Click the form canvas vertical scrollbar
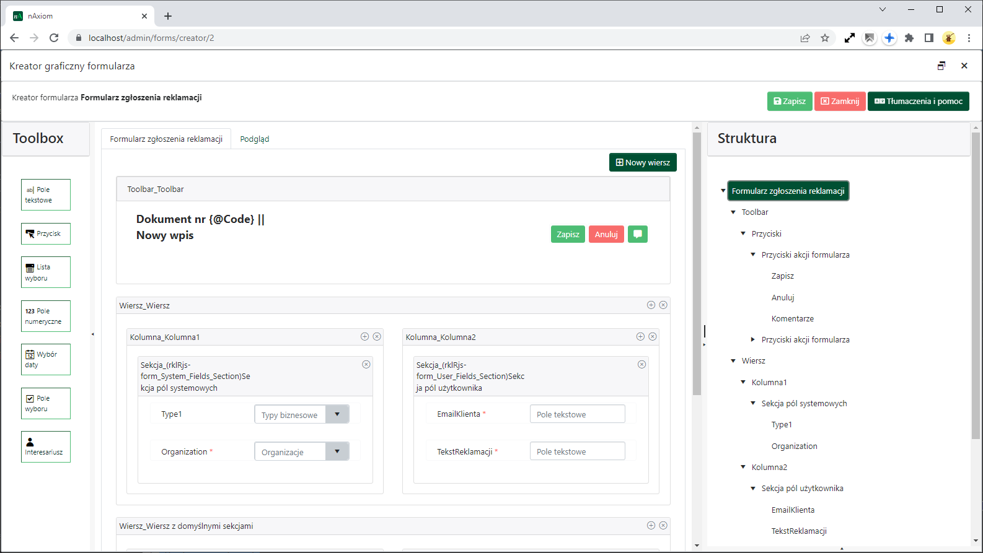This screenshot has height=553, width=983. (x=697, y=263)
